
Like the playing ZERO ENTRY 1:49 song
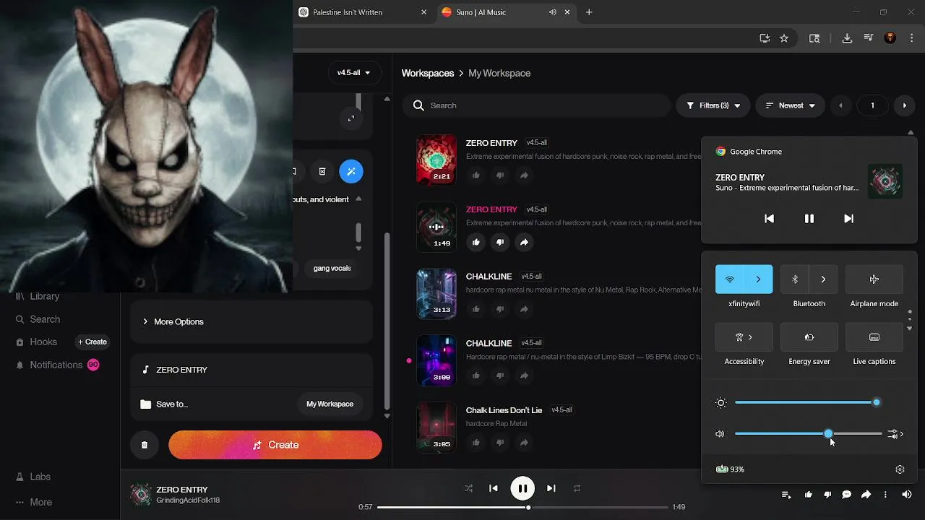(476, 242)
